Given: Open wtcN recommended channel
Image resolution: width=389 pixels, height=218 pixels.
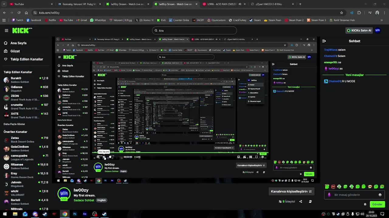Looking at the screenshot, I should click(26, 193).
